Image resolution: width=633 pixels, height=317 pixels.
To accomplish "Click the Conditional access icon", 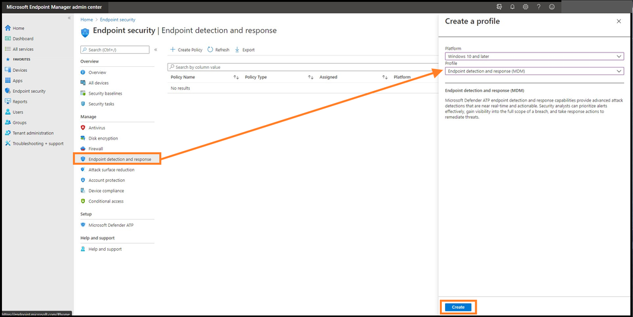I will coord(83,201).
